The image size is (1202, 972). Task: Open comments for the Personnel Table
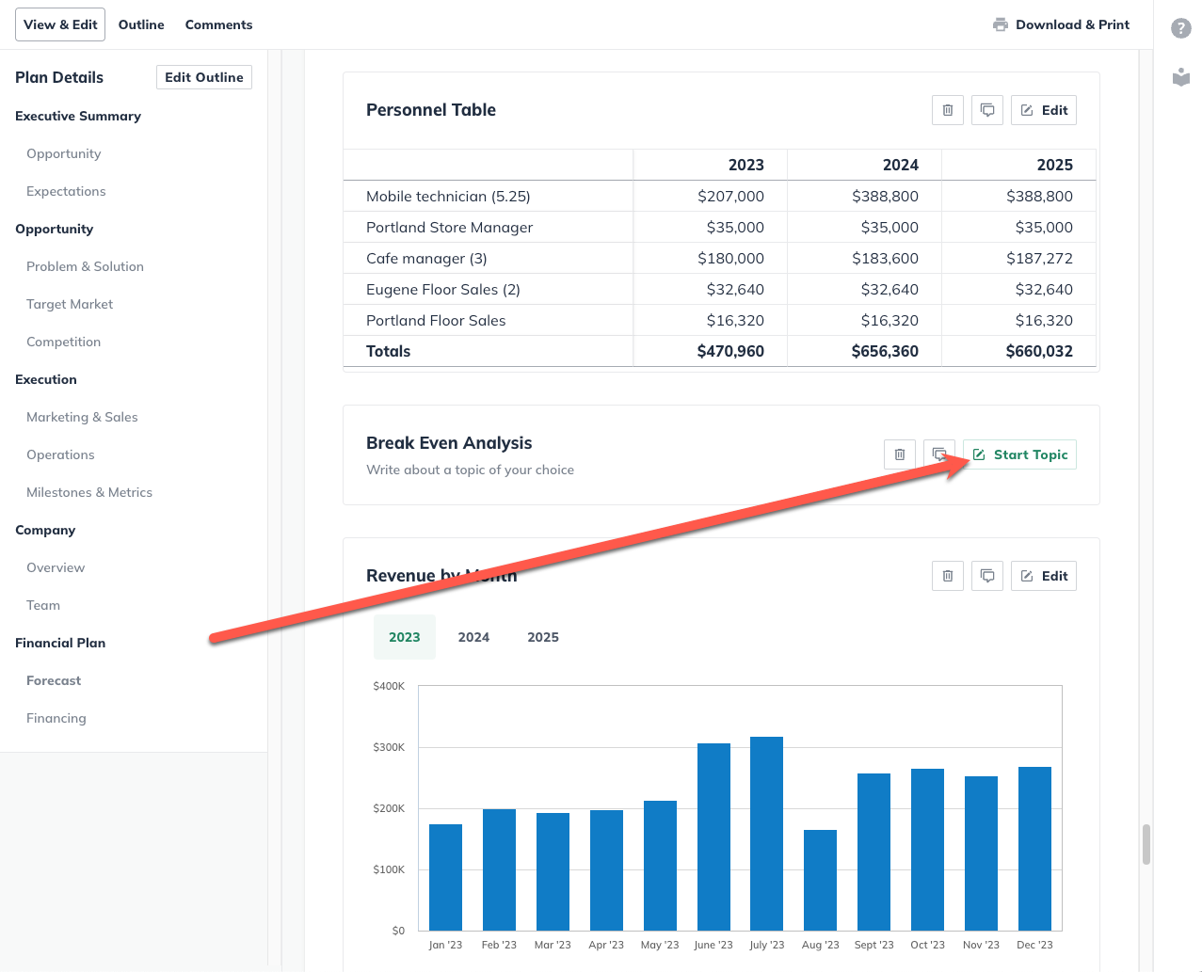[x=987, y=110]
